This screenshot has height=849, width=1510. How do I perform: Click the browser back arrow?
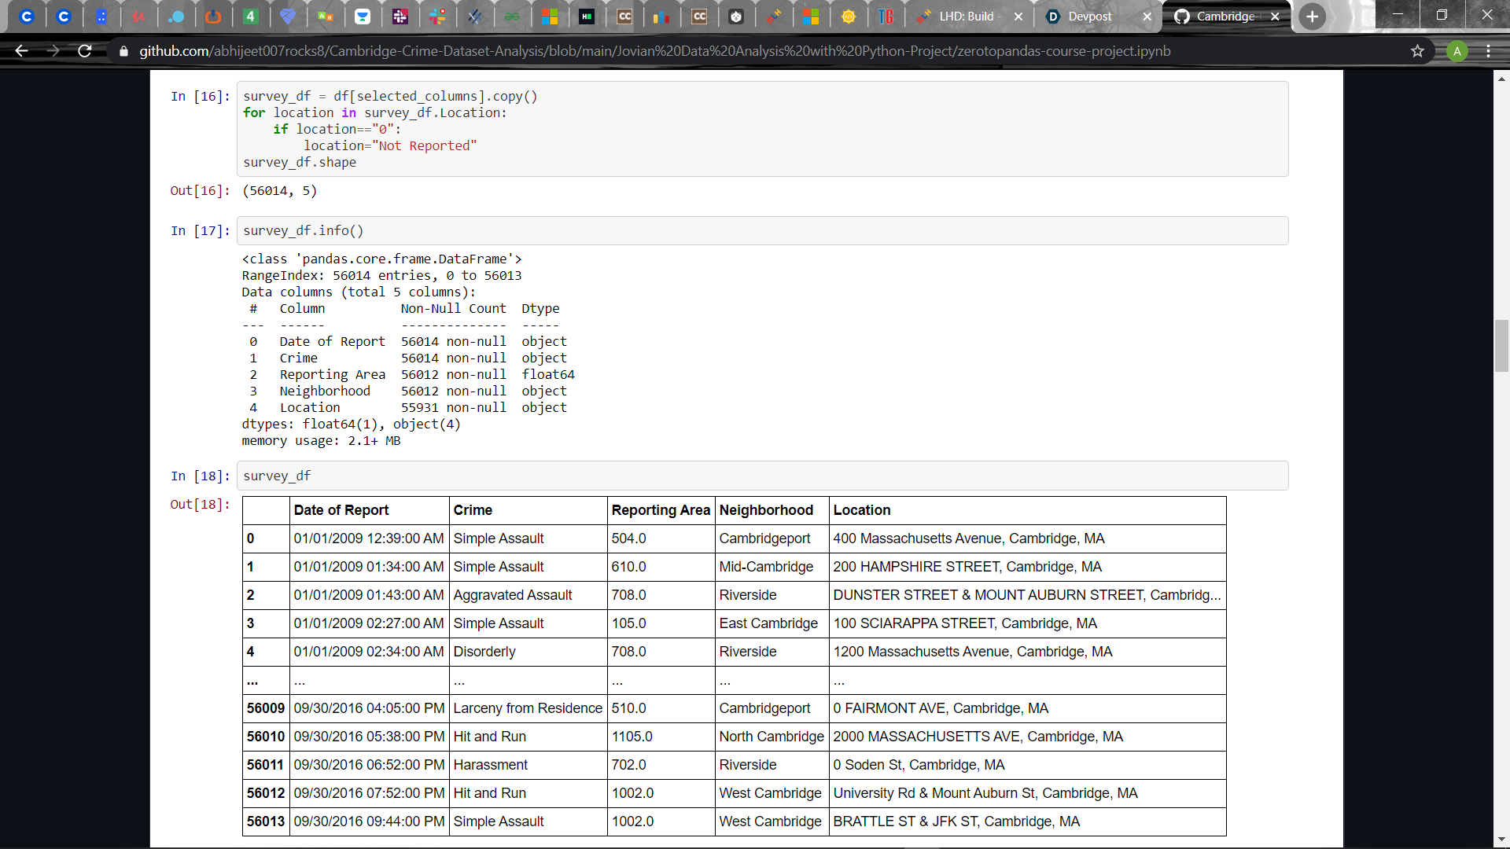pyautogui.click(x=21, y=51)
